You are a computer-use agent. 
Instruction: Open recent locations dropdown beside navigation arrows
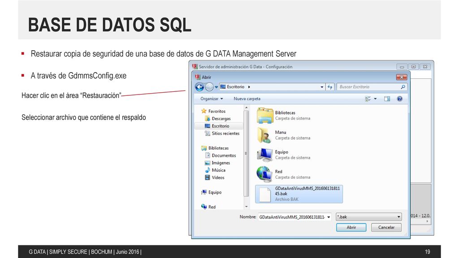click(x=217, y=87)
